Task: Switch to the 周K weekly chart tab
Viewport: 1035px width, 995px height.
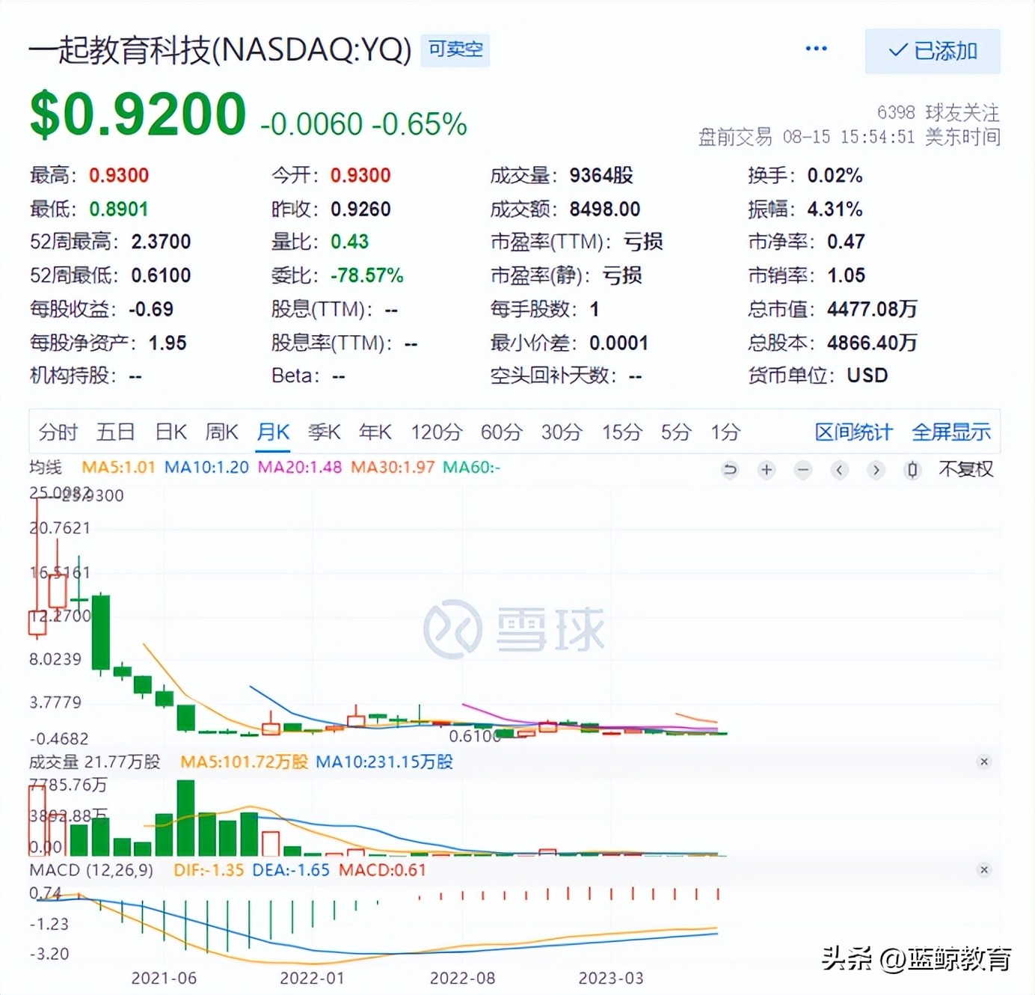Action: click(221, 432)
